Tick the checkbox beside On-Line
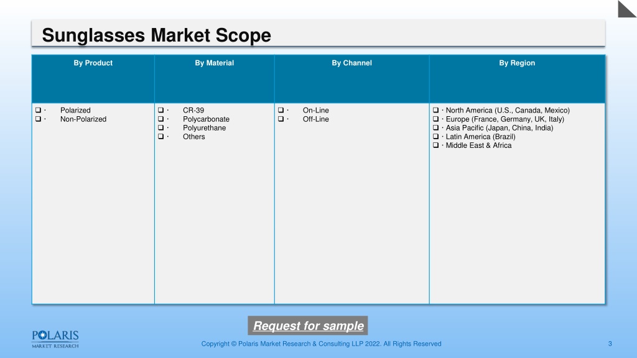Screen dimensions: 637x358 click(x=281, y=110)
